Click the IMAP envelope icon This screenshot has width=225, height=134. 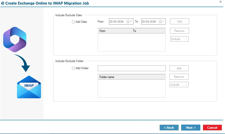click(29, 87)
